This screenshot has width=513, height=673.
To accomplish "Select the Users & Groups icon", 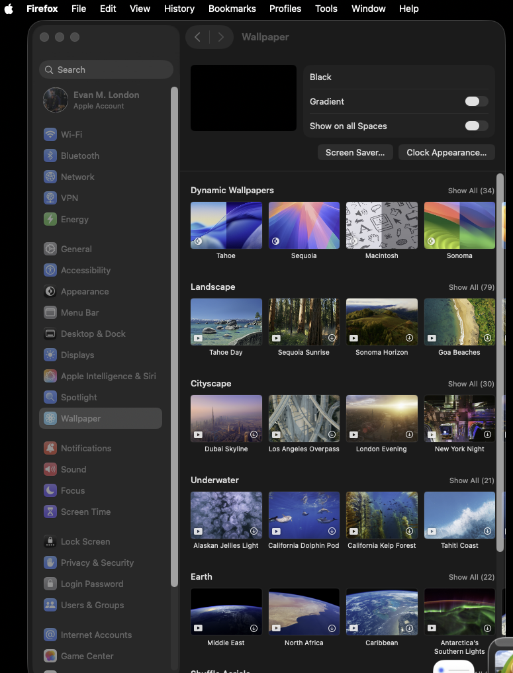I will [50, 606].
